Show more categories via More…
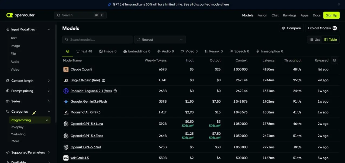345x163 pixels. pos(16,141)
